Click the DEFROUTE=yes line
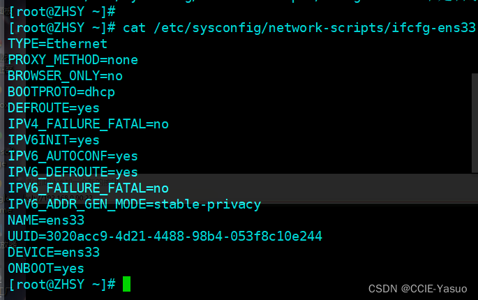The height and width of the screenshot is (300, 478). [x=54, y=108]
